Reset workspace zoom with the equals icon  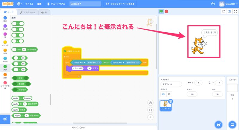click(x=151, y=117)
